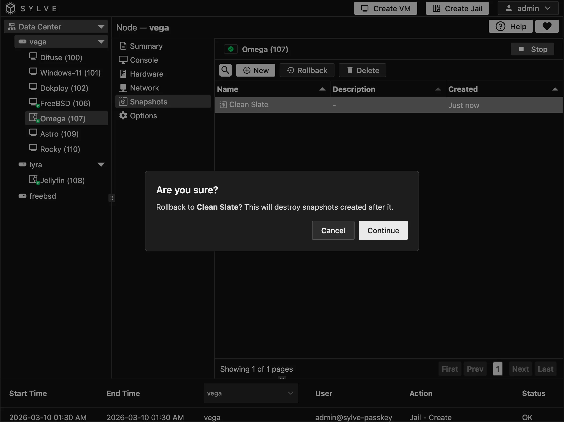
Task: Click the bottom panel drag handle
Action: pyautogui.click(x=282, y=378)
